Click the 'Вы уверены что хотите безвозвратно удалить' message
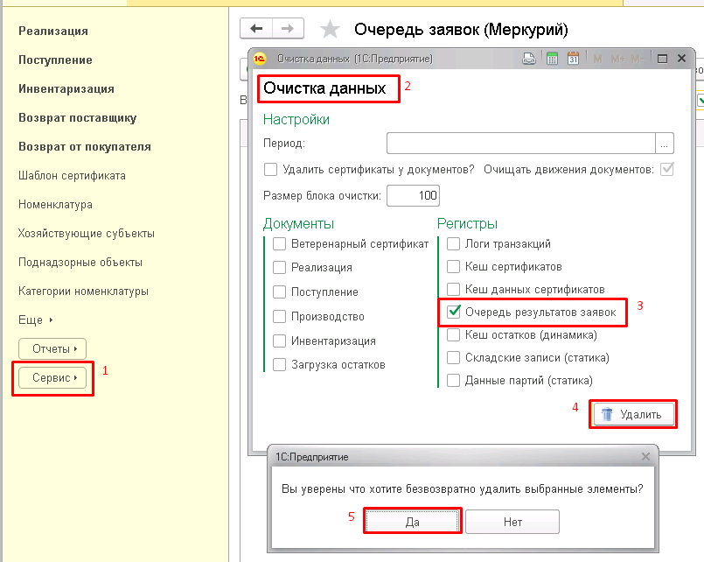Screen dimensions: 704x562 [463, 488]
